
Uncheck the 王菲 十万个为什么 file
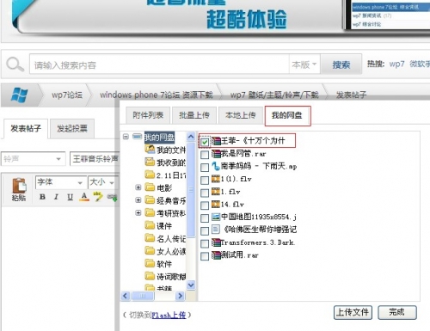[205, 142]
